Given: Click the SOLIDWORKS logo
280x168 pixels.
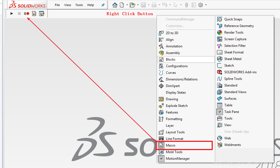Looking at the screenshot, I should tap(27, 5).
